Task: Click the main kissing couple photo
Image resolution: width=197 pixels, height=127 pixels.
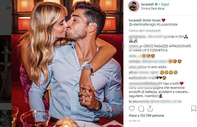Action: tap(67, 63)
